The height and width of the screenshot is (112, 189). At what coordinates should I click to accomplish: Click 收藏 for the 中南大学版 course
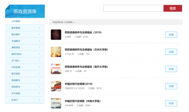coord(171,103)
